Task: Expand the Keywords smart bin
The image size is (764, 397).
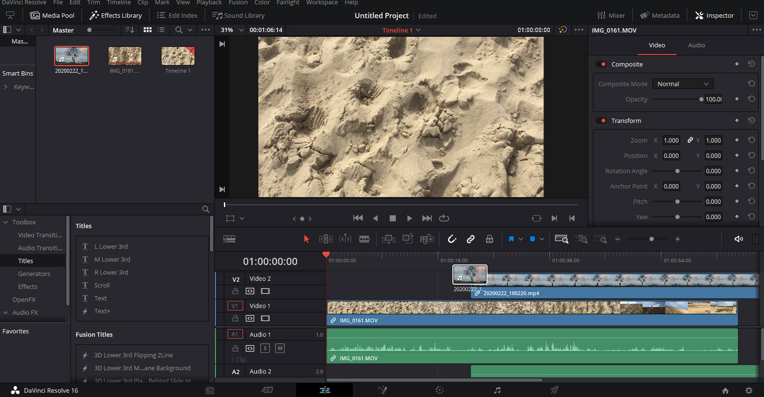Action: click(x=6, y=87)
